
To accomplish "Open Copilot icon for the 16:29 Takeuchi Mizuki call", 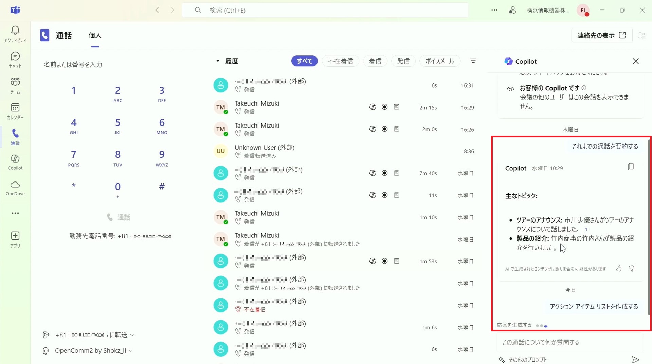I will tap(373, 107).
